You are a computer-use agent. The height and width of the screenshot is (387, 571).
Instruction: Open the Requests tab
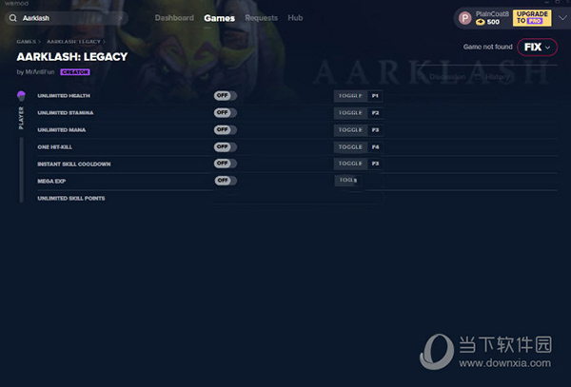point(261,18)
